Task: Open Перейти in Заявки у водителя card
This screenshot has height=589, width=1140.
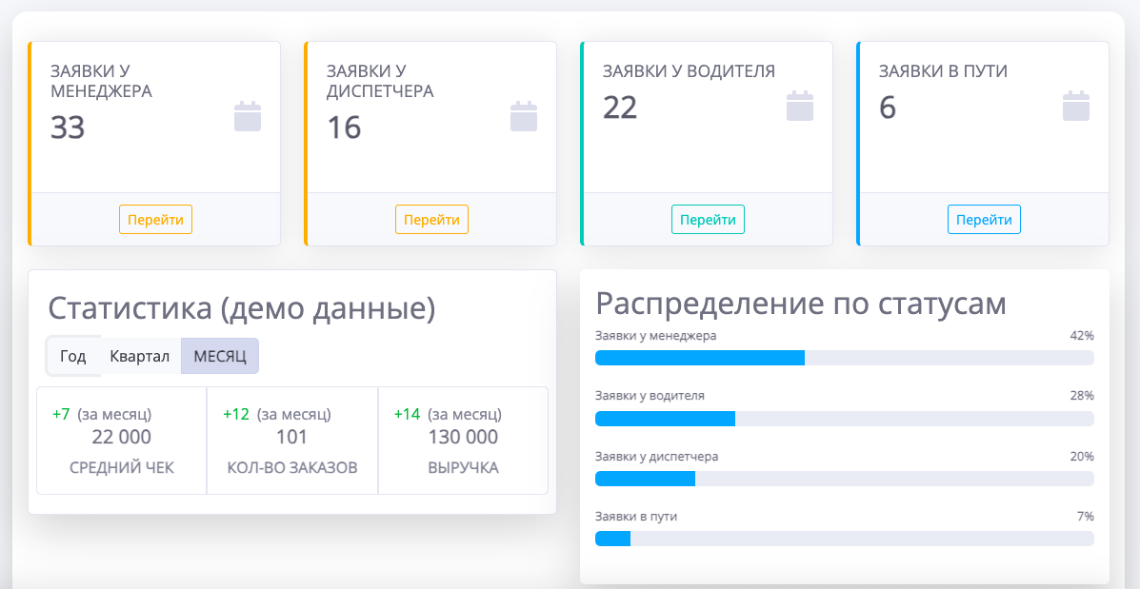Action: [708, 220]
